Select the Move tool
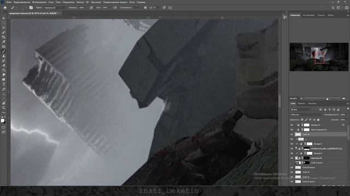 coord(4,18)
